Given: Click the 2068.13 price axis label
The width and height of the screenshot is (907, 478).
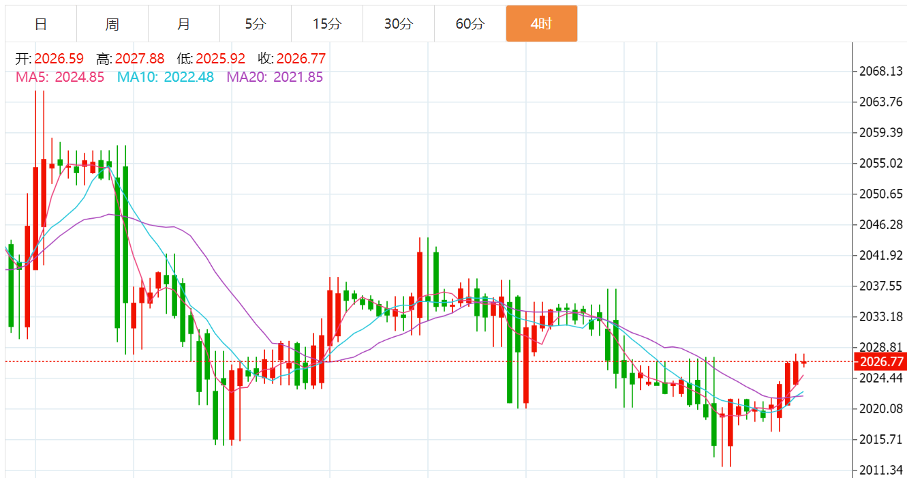Looking at the screenshot, I should pos(880,71).
